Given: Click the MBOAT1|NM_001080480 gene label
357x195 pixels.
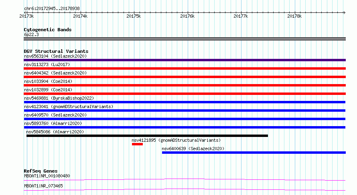Looking at the screenshot, I should (47, 176).
